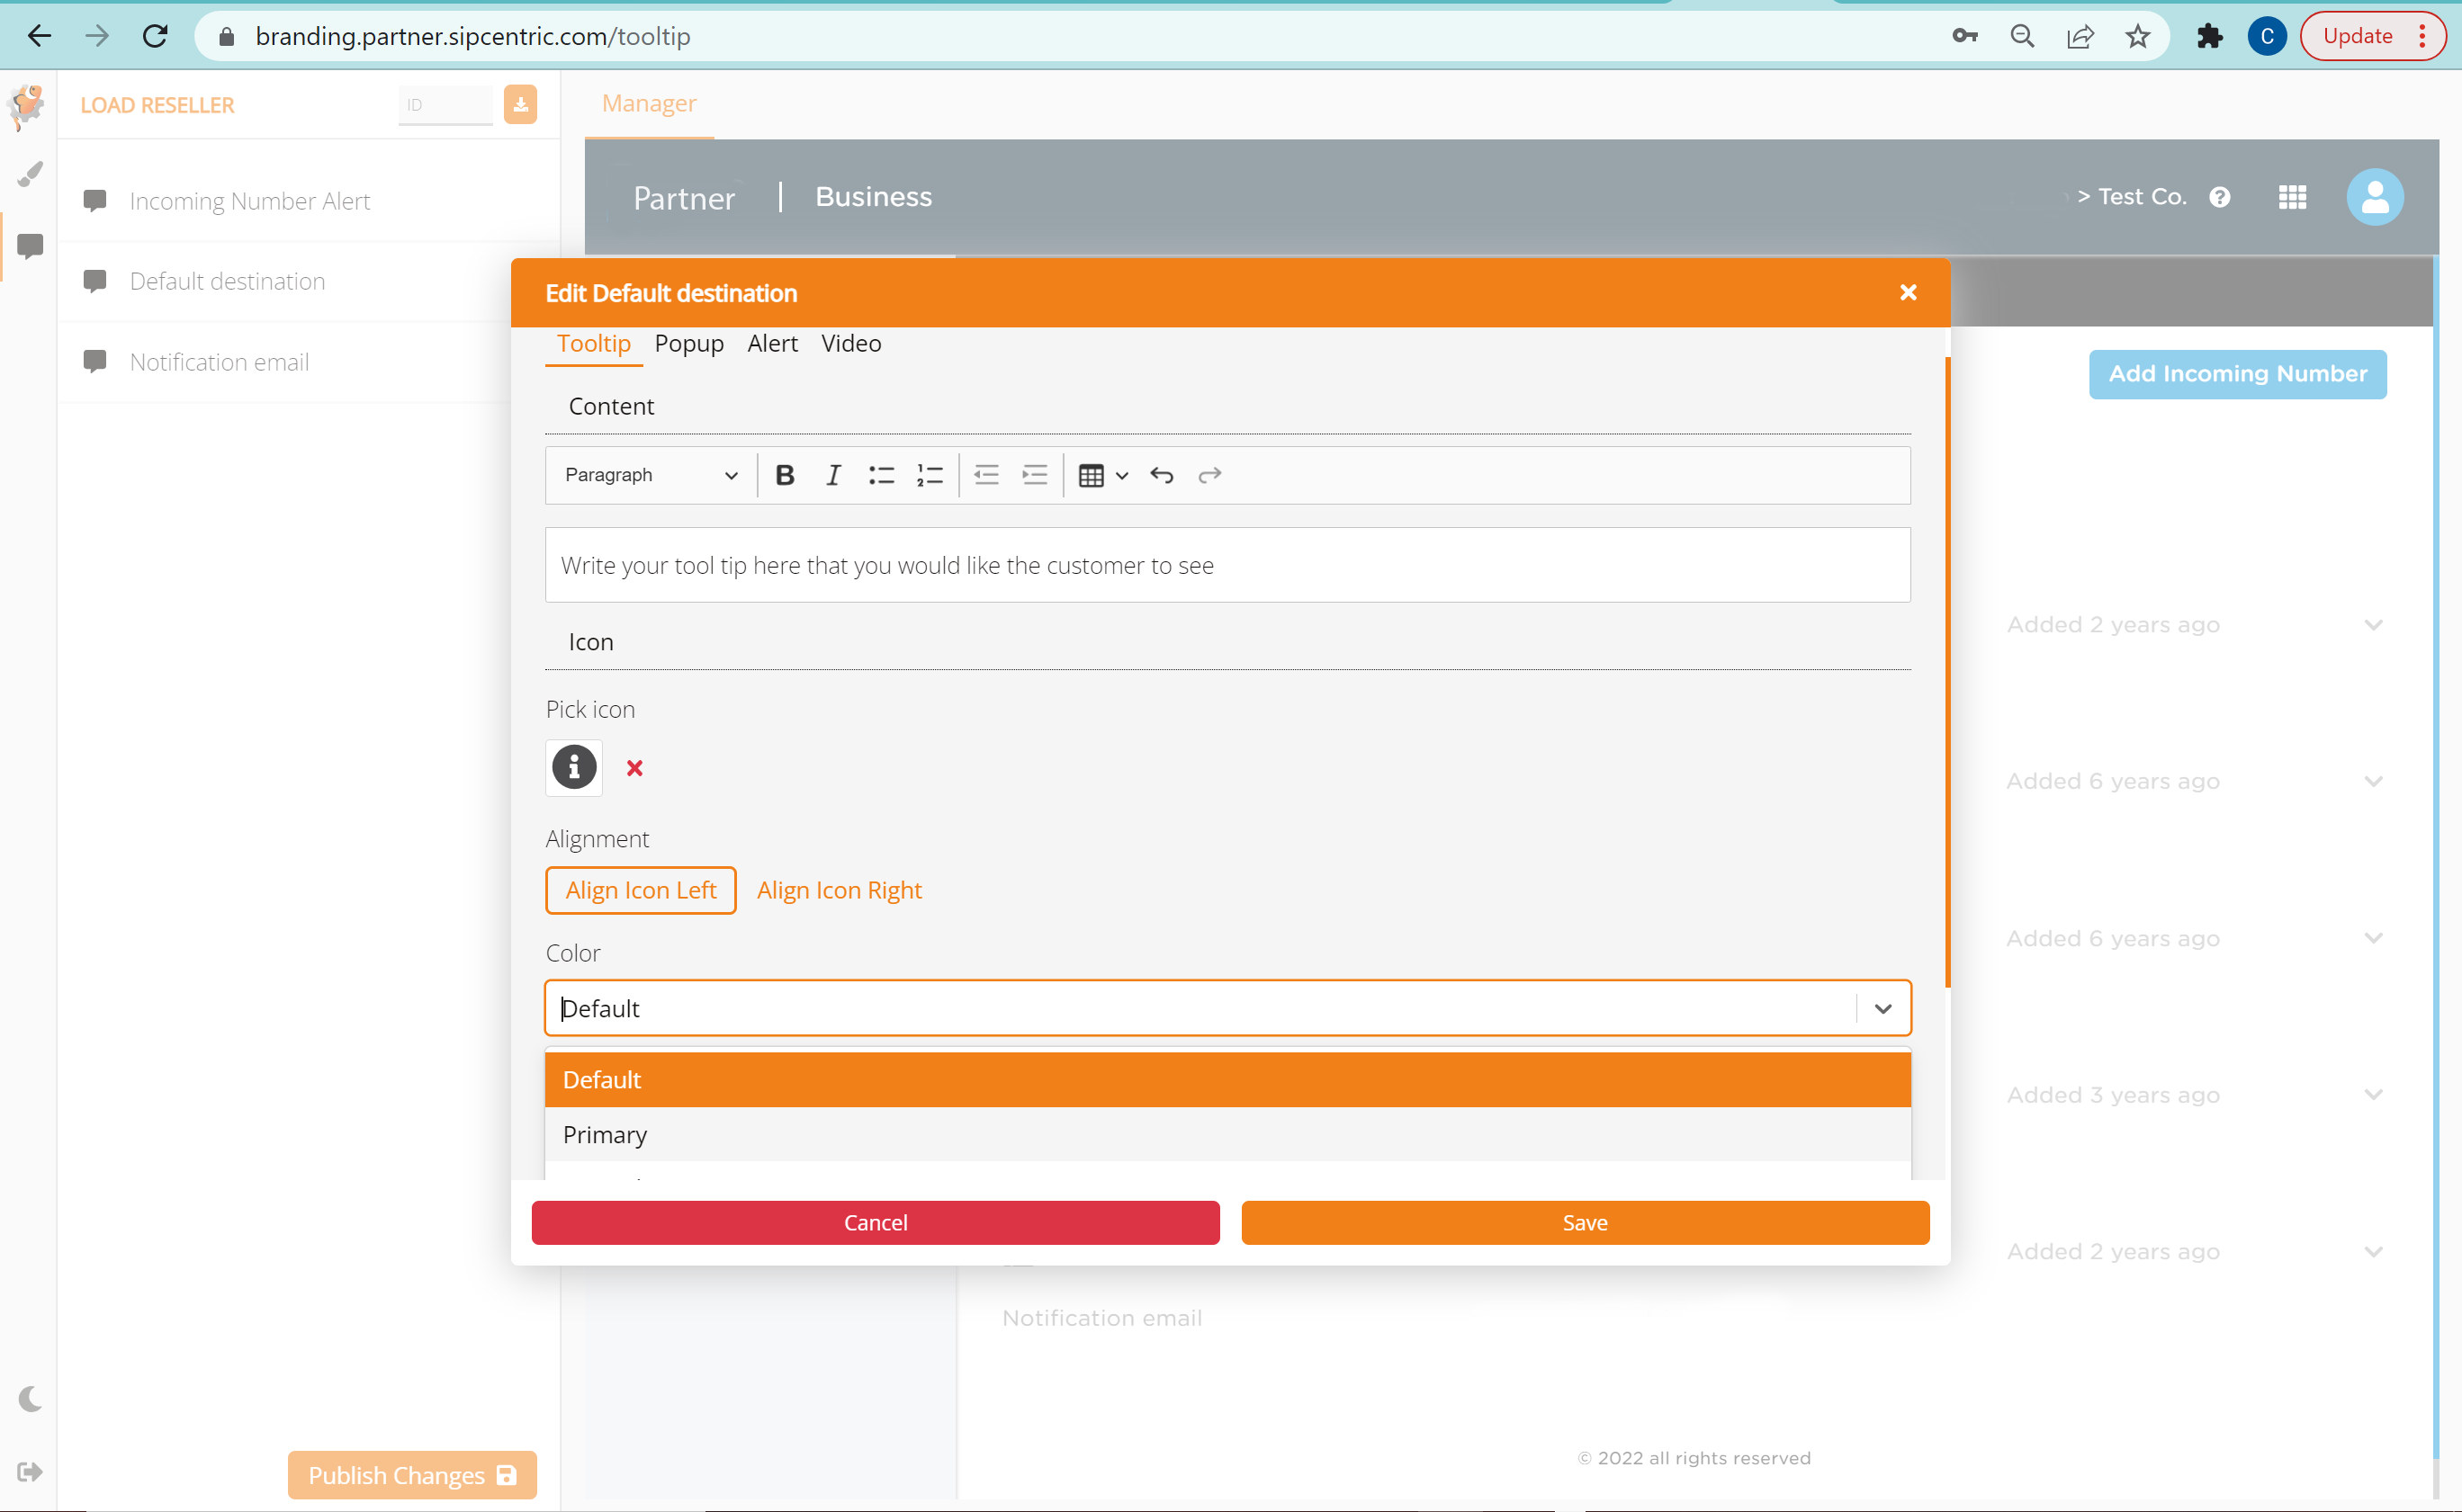Click the help question mark icon
2462x1512 pixels.
(2220, 197)
